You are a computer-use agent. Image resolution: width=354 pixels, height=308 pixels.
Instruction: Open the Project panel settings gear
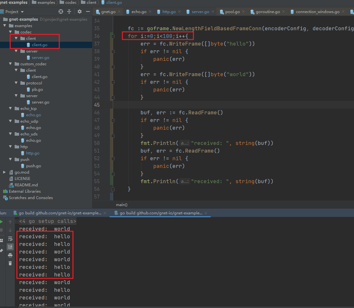[x=79, y=11]
